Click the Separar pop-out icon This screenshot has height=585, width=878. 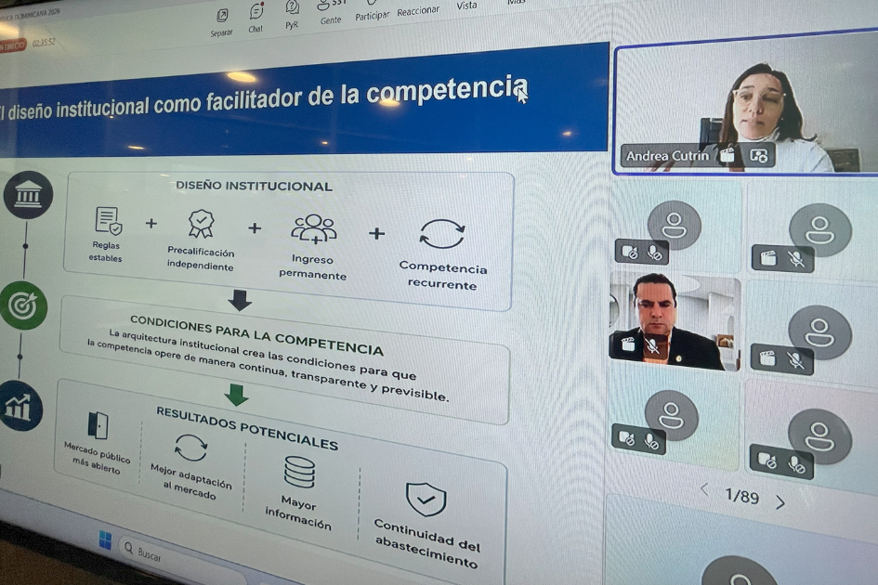click(222, 16)
